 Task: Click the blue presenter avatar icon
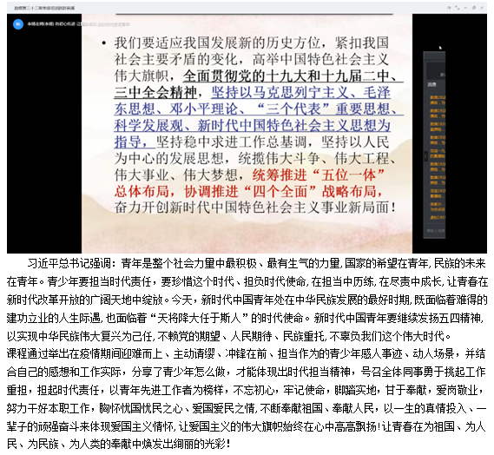[x=18, y=24]
